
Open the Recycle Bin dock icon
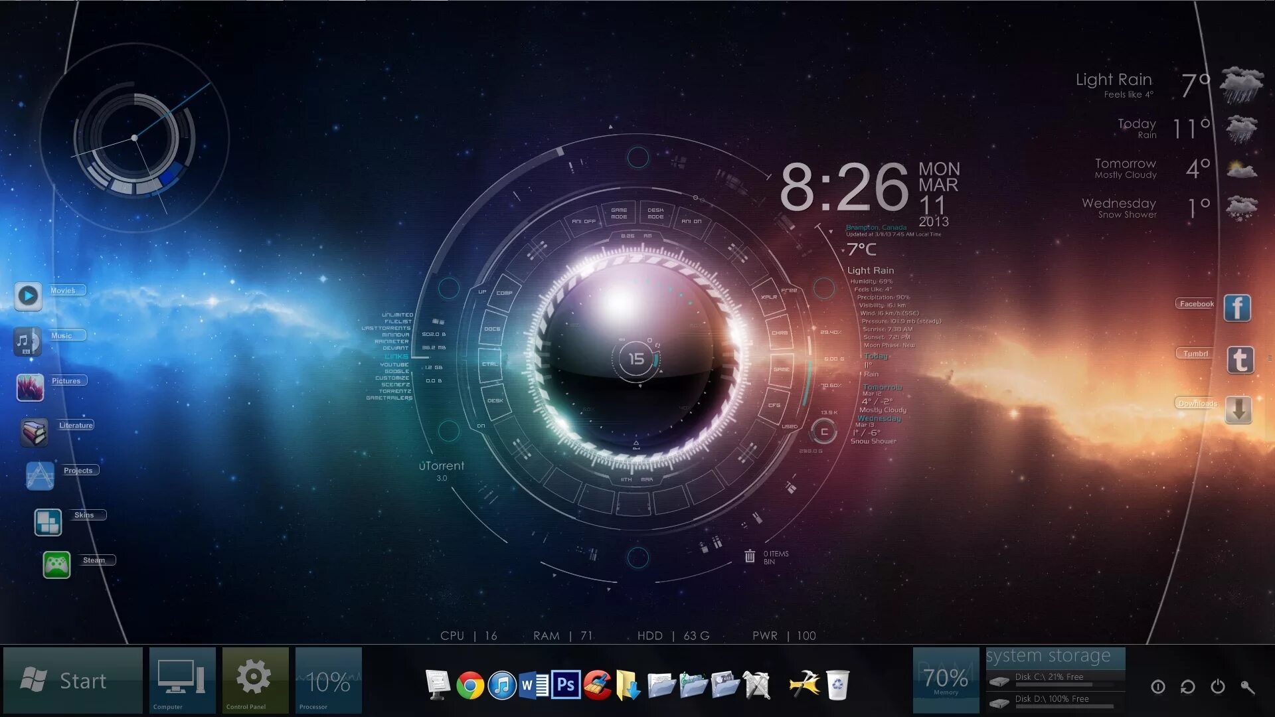(x=837, y=684)
